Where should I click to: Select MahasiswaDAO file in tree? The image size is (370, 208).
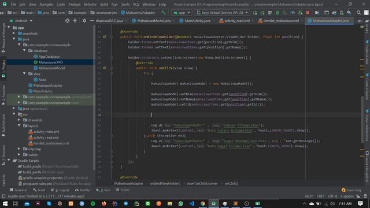pyautogui.click(x=50, y=62)
